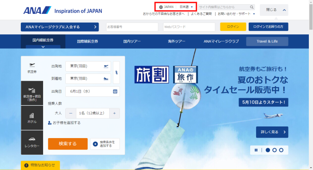Image resolution: width=313 pixels, height=170 pixels.
Task: Open the 到着地 arrival airport field
Action: [x=88, y=79]
